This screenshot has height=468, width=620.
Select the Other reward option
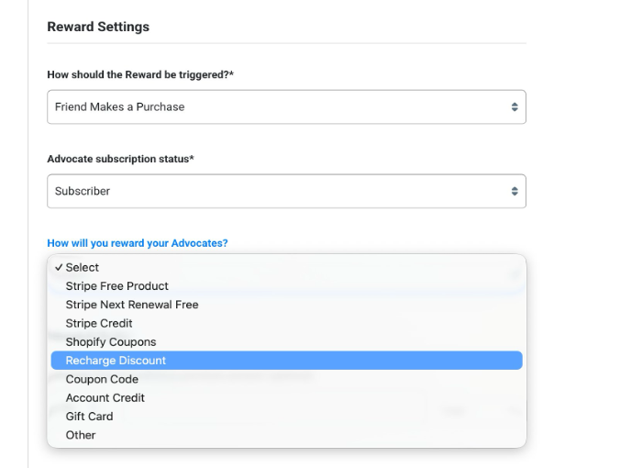pyautogui.click(x=81, y=435)
